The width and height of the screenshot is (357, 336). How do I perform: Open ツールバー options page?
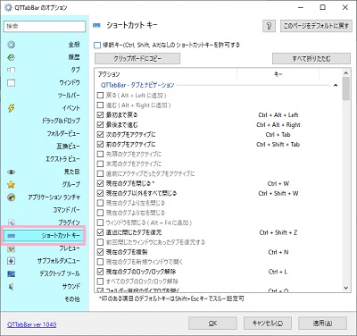coord(69,96)
